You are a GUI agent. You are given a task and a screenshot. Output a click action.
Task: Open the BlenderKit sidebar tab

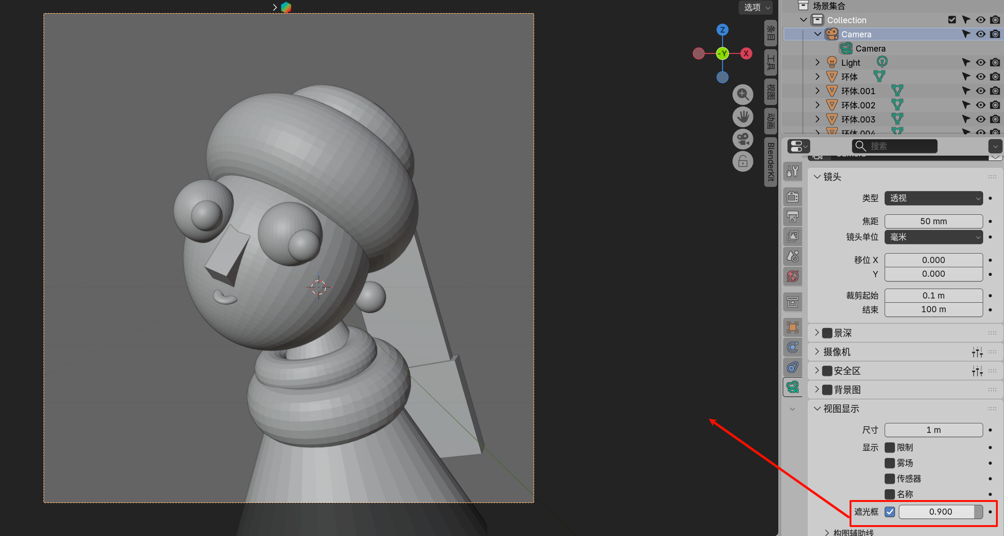point(770,162)
